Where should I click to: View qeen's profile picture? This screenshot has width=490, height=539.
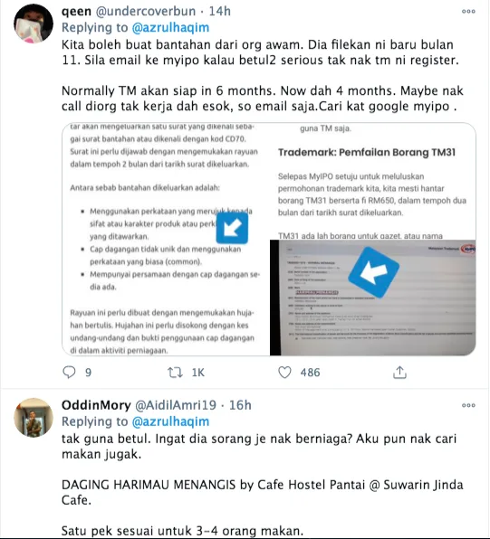click(x=34, y=24)
